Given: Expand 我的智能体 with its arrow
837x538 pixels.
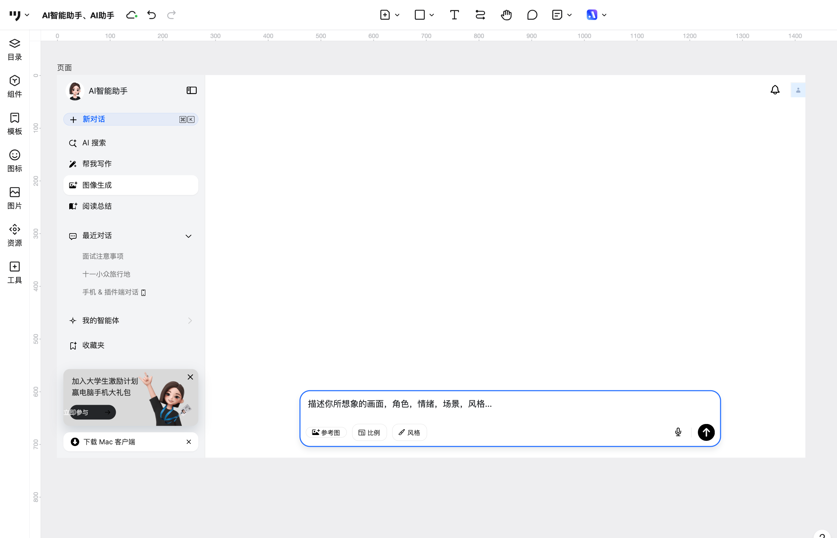Looking at the screenshot, I should pos(190,320).
